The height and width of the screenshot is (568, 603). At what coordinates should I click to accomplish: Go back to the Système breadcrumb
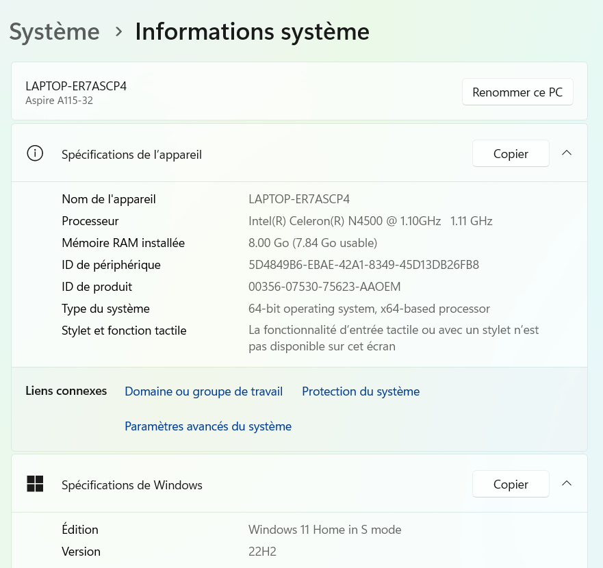point(55,32)
